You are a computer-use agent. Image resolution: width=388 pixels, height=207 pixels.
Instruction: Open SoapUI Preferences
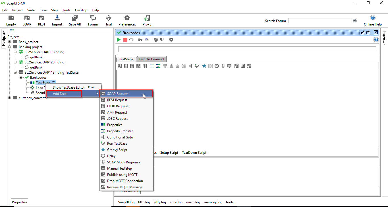tap(127, 20)
